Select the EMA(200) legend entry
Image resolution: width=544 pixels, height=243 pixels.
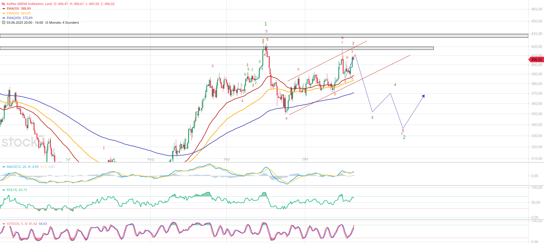19,18
